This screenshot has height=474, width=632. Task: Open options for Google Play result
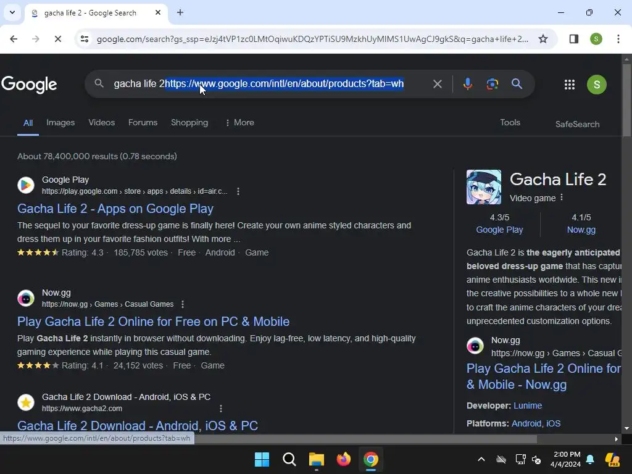(x=238, y=191)
